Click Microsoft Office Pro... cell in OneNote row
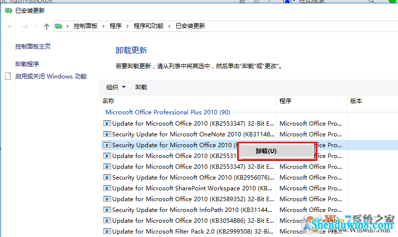This screenshot has height=237, width=398. [x=311, y=134]
